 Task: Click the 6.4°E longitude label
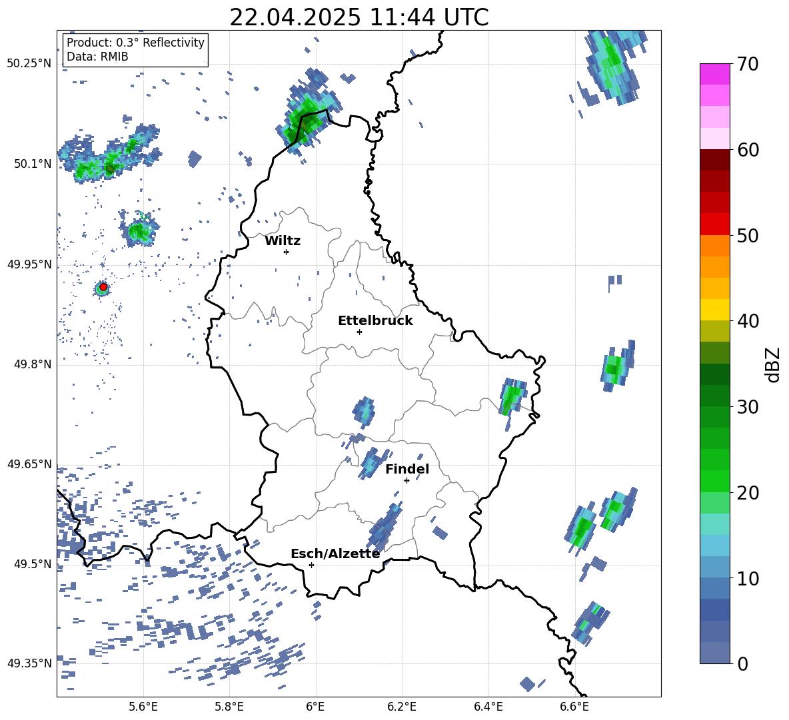[488, 707]
